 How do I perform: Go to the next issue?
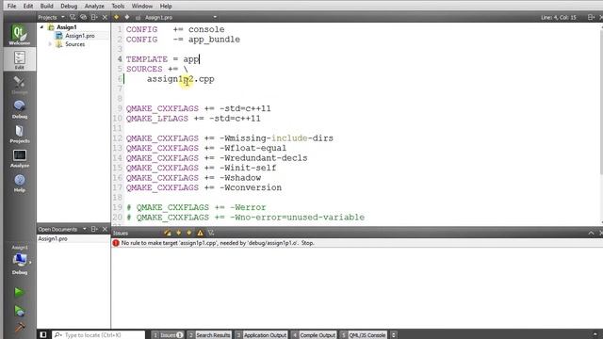point(189,233)
